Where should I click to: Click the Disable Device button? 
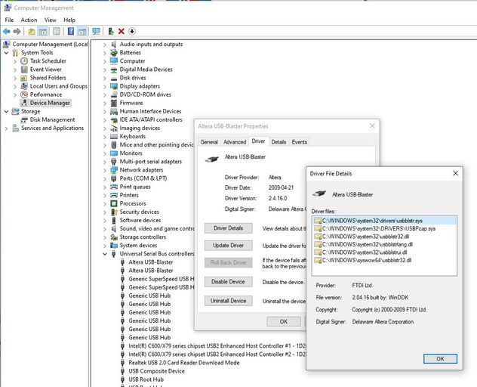click(x=228, y=282)
